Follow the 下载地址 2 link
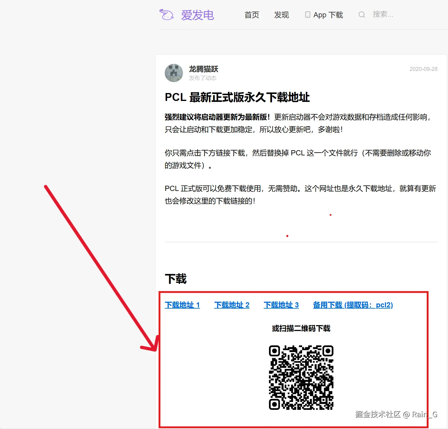 232,305
